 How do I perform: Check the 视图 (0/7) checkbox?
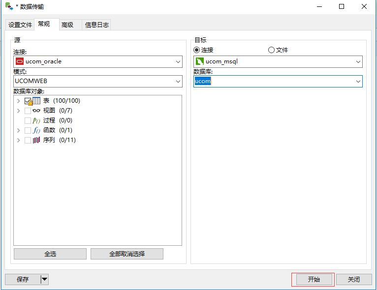tap(28, 111)
